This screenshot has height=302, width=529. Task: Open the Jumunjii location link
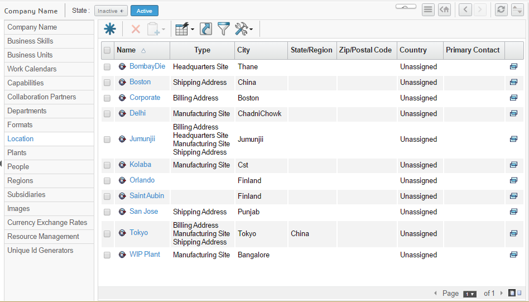click(142, 139)
